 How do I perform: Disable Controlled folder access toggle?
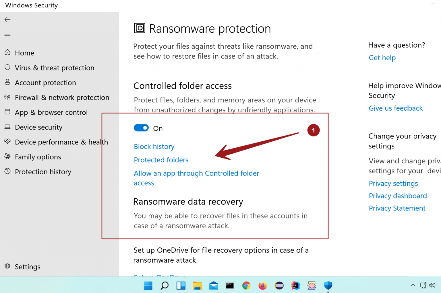pyautogui.click(x=141, y=128)
